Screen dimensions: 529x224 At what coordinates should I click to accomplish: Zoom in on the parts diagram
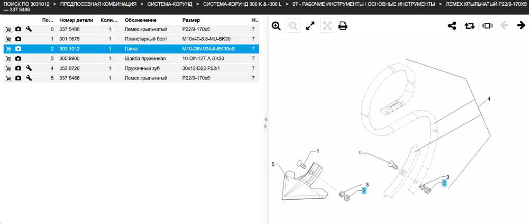tap(276, 25)
